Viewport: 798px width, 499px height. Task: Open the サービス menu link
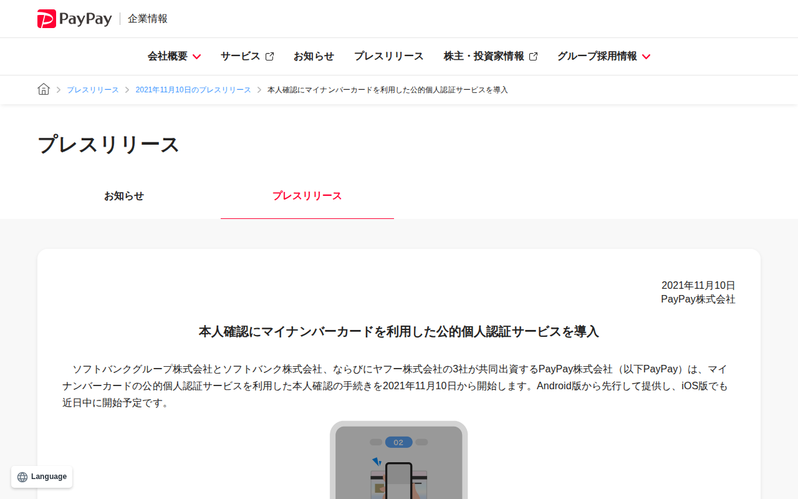tap(241, 56)
